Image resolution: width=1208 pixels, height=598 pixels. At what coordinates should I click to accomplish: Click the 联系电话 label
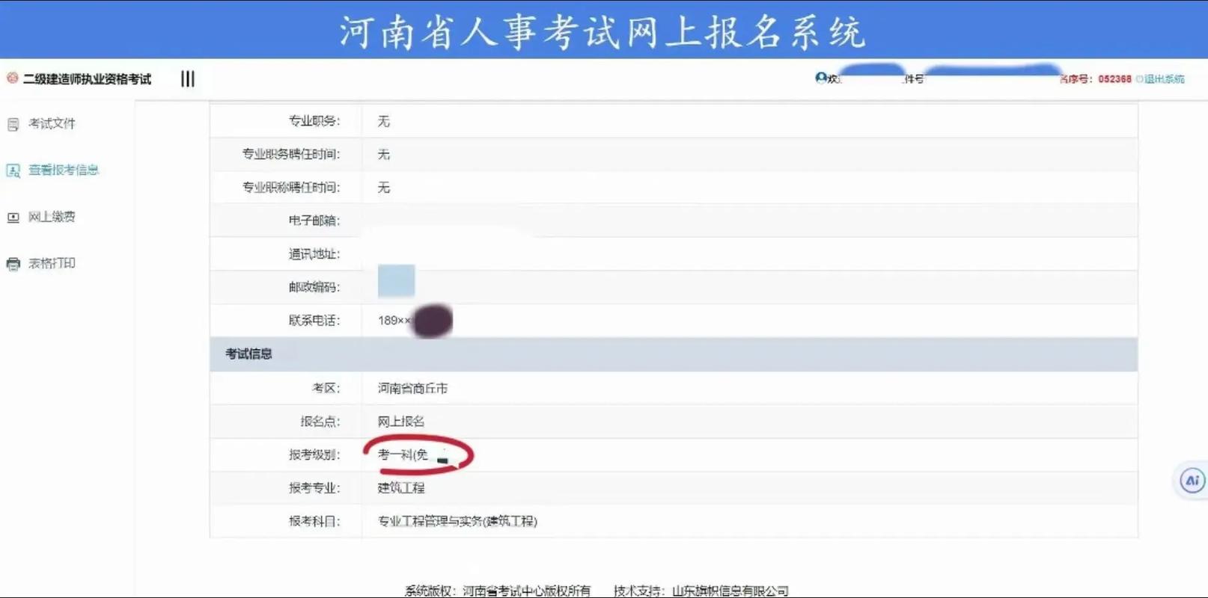coord(314,320)
